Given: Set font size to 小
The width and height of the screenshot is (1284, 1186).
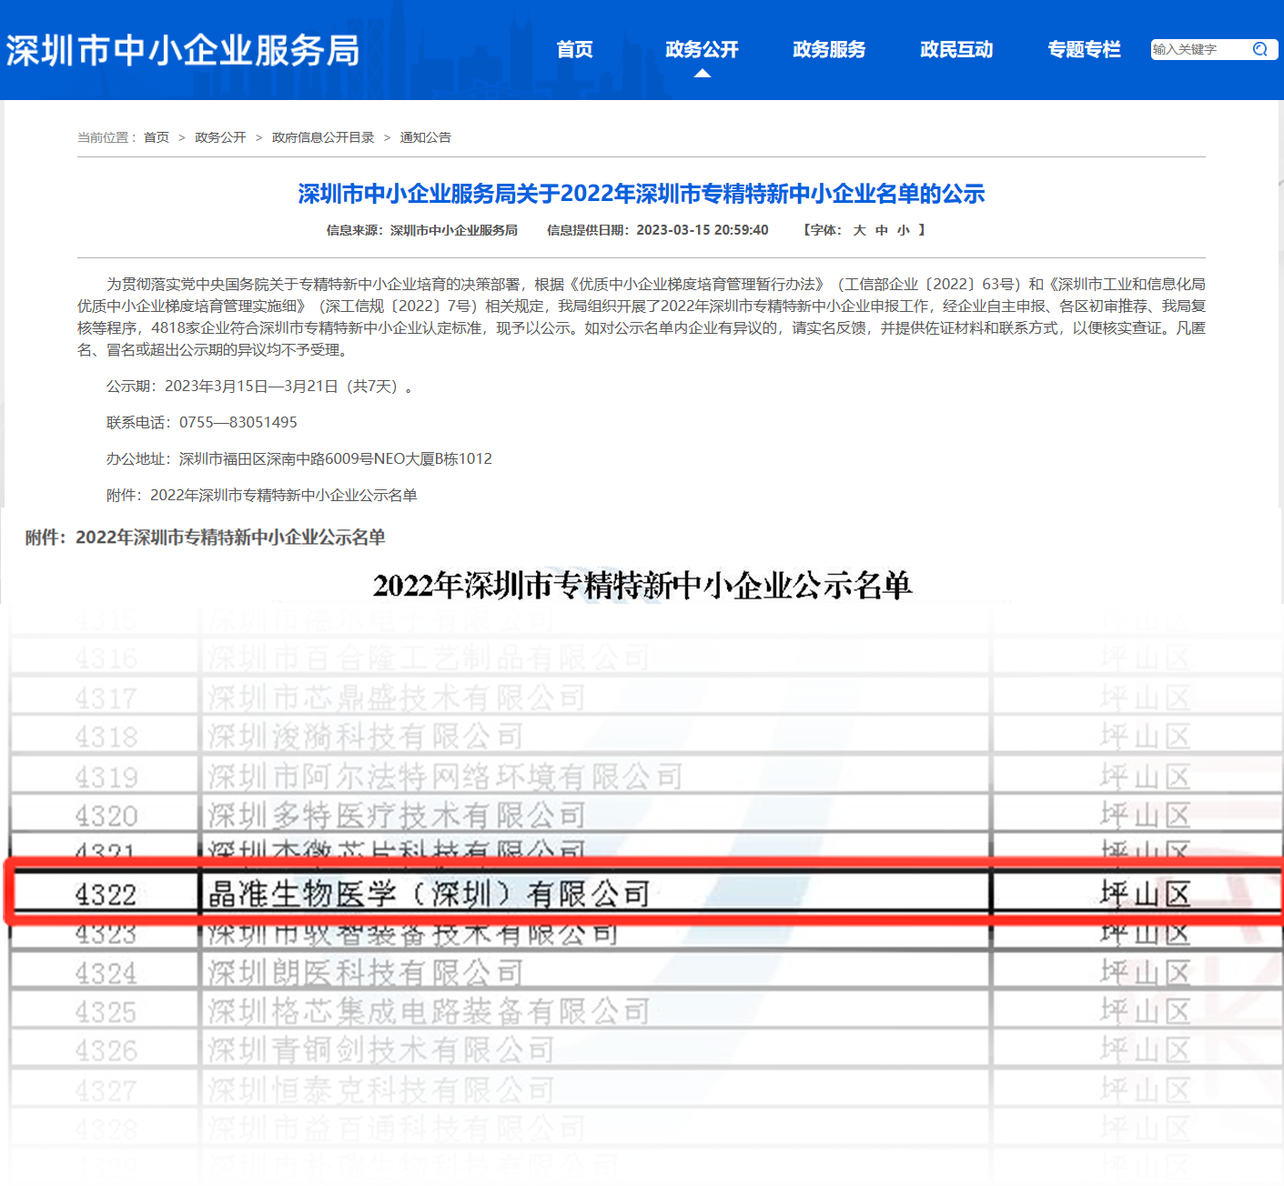Looking at the screenshot, I should 904,230.
